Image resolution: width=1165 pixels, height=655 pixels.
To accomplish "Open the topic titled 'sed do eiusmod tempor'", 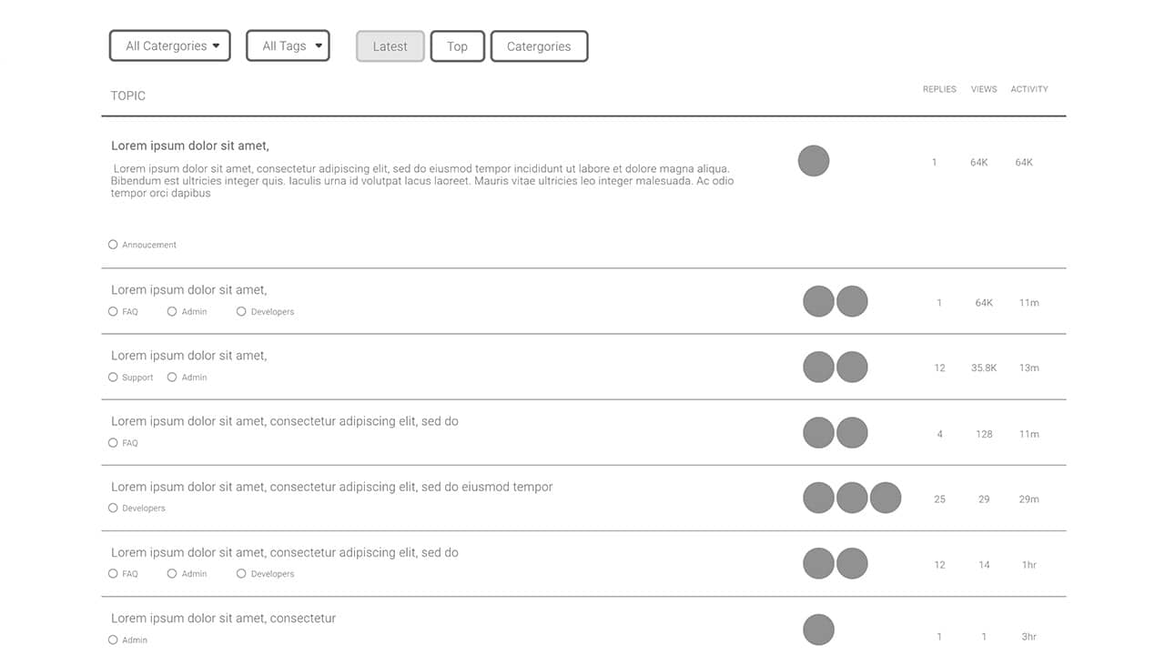I will pos(332,487).
